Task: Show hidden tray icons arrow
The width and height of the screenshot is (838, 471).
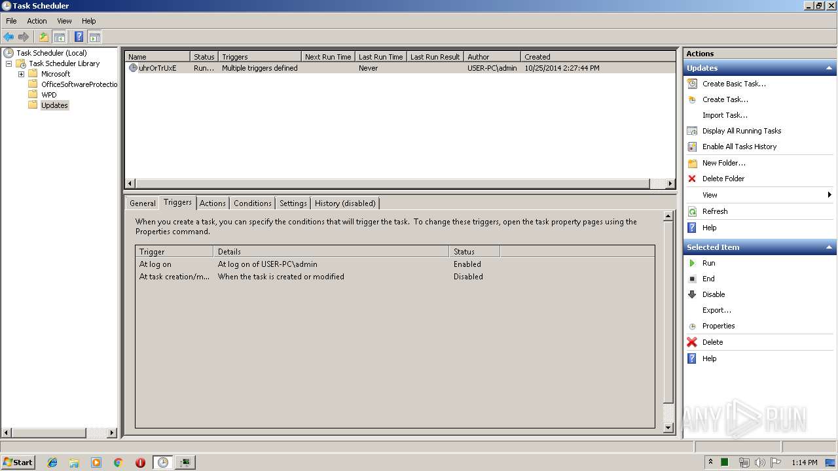Action: coord(710,462)
